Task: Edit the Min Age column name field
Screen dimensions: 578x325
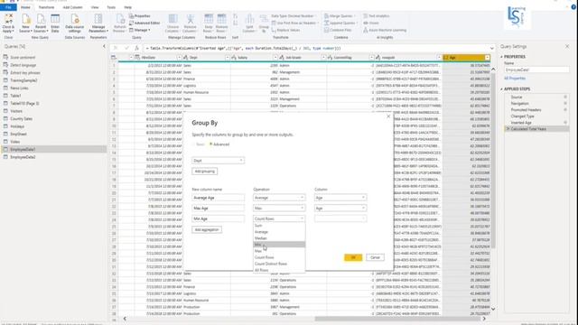Action: pos(218,218)
